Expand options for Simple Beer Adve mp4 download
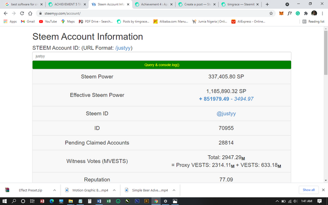This screenshot has height=205, width=328. pyautogui.click(x=174, y=190)
